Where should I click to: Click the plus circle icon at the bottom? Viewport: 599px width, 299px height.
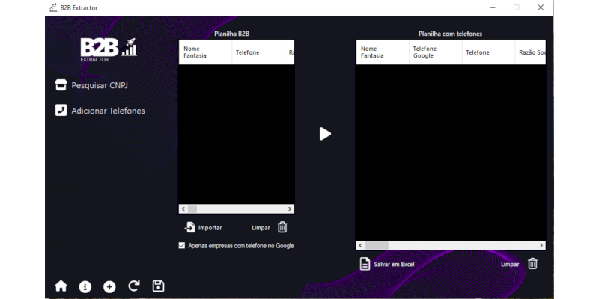109,287
